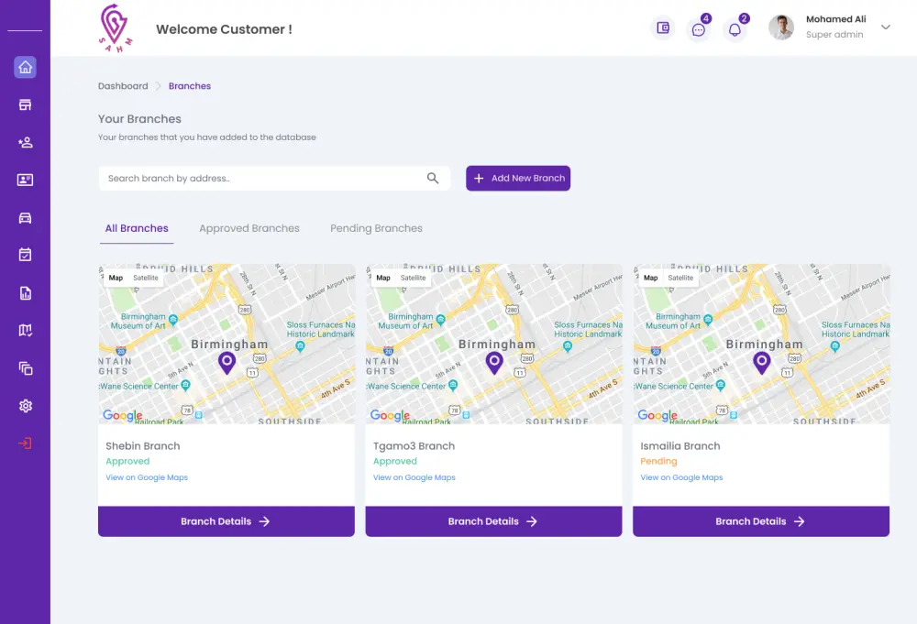Viewport: 917px width, 624px height.
Task: Open the map icon in the sidebar
Action: [25, 330]
